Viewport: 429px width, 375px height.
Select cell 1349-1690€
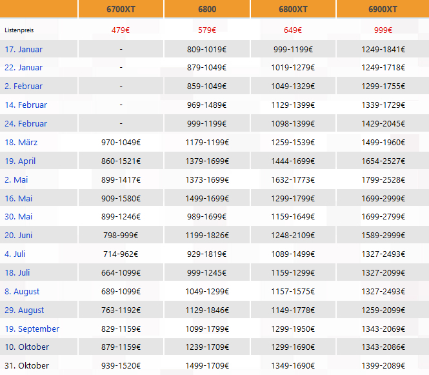[293, 365]
